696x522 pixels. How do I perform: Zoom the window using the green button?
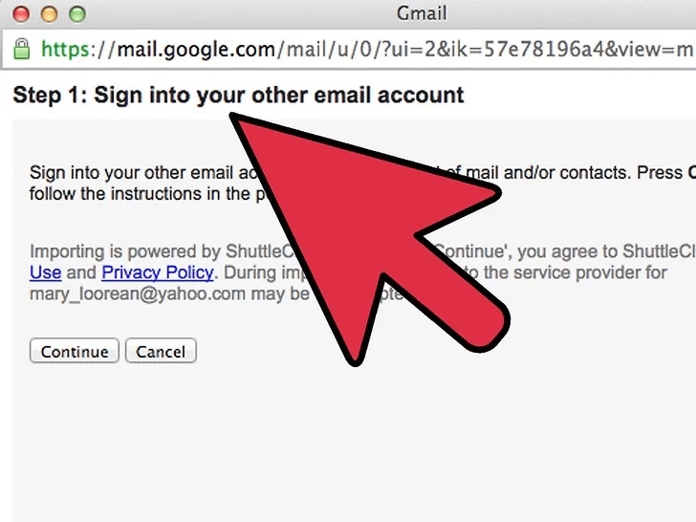[x=76, y=15]
